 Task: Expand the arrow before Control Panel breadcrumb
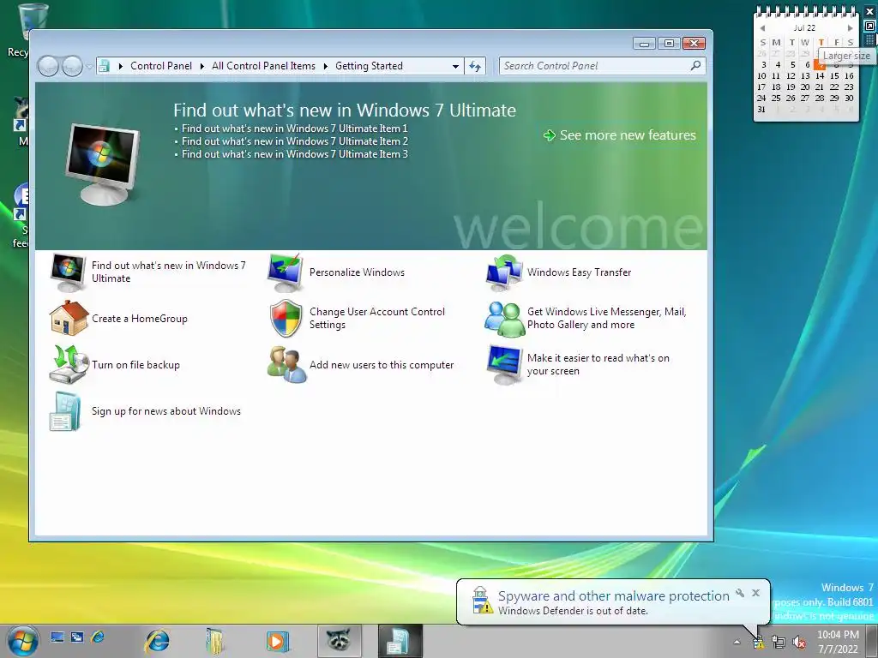tap(120, 67)
